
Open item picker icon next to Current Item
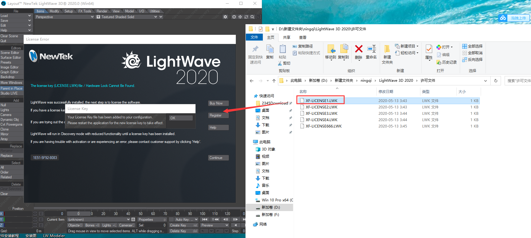click(133, 220)
